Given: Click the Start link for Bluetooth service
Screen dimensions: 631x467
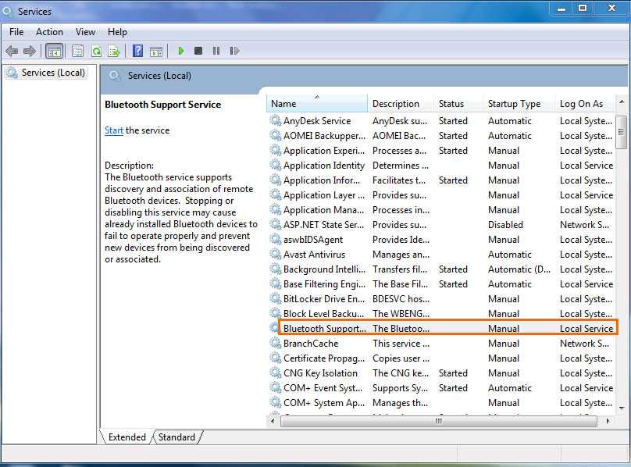Looking at the screenshot, I should [x=114, y=130].
